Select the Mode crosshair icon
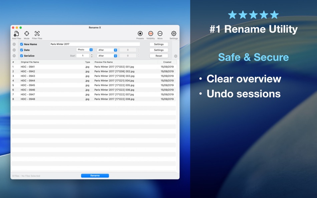 pos(26,34)
